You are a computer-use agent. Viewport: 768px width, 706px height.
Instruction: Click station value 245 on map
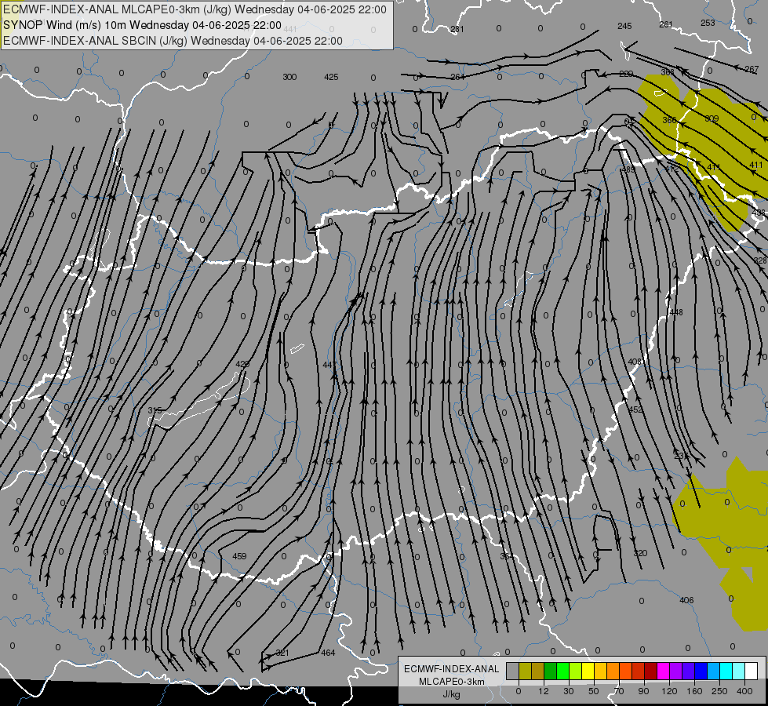pos(624,26)
